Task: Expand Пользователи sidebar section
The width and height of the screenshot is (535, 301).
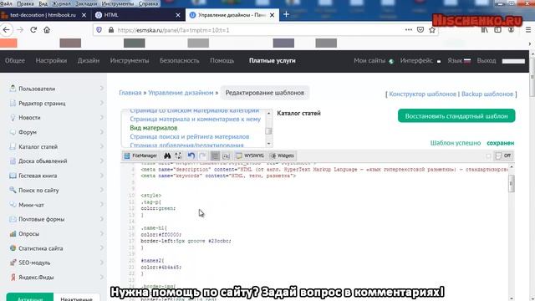Action: coord(101,89)
